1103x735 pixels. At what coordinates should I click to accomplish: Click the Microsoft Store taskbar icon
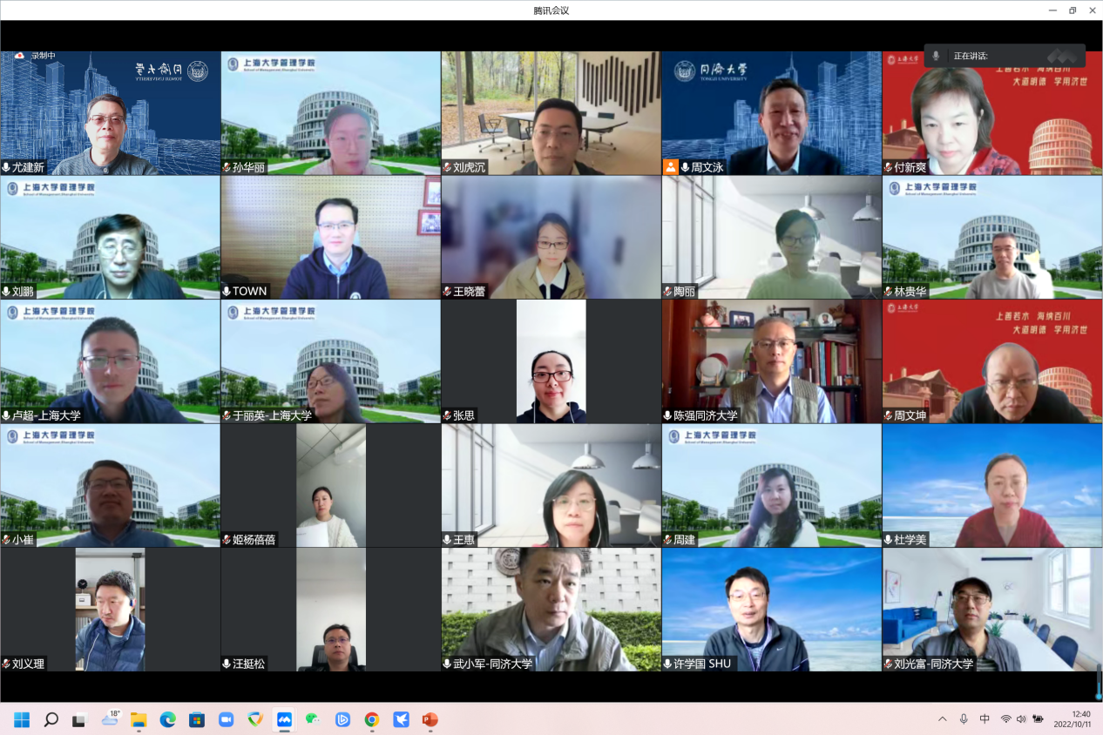tap(197, 719)
